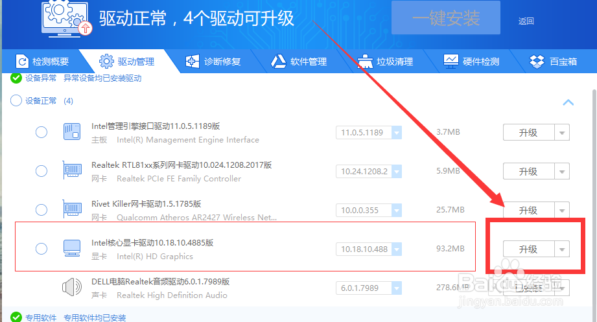The width and height of the screenshot is (597, 322).
Task: Click the green check icon beside 专用软件
Action: pos(16,317)
